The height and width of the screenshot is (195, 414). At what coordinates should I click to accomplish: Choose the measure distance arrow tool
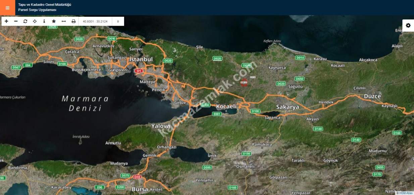coord(64,21)
